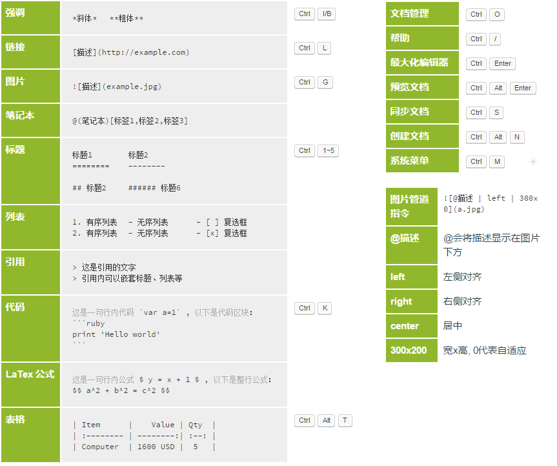Click the O keycap next to 文档管理
557x466 pixels.
497,14
